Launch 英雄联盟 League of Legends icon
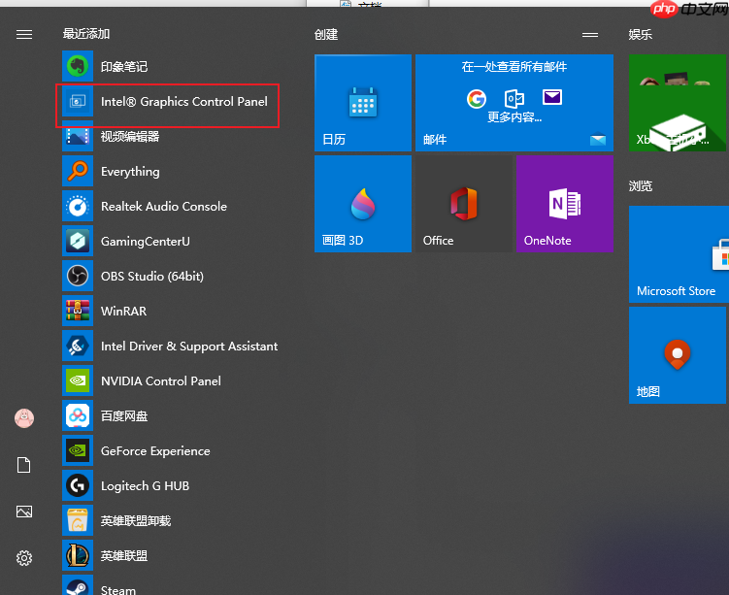Image resolution: width=729 pixels, height=595 pixels. pyautogui.click(x=78, y=555)
